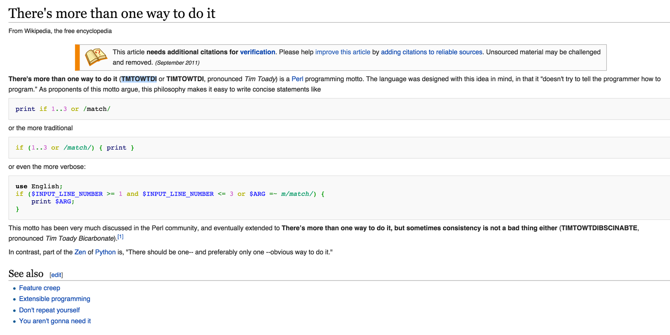Open the Python link
670x335 pixels.
(105, 252)
